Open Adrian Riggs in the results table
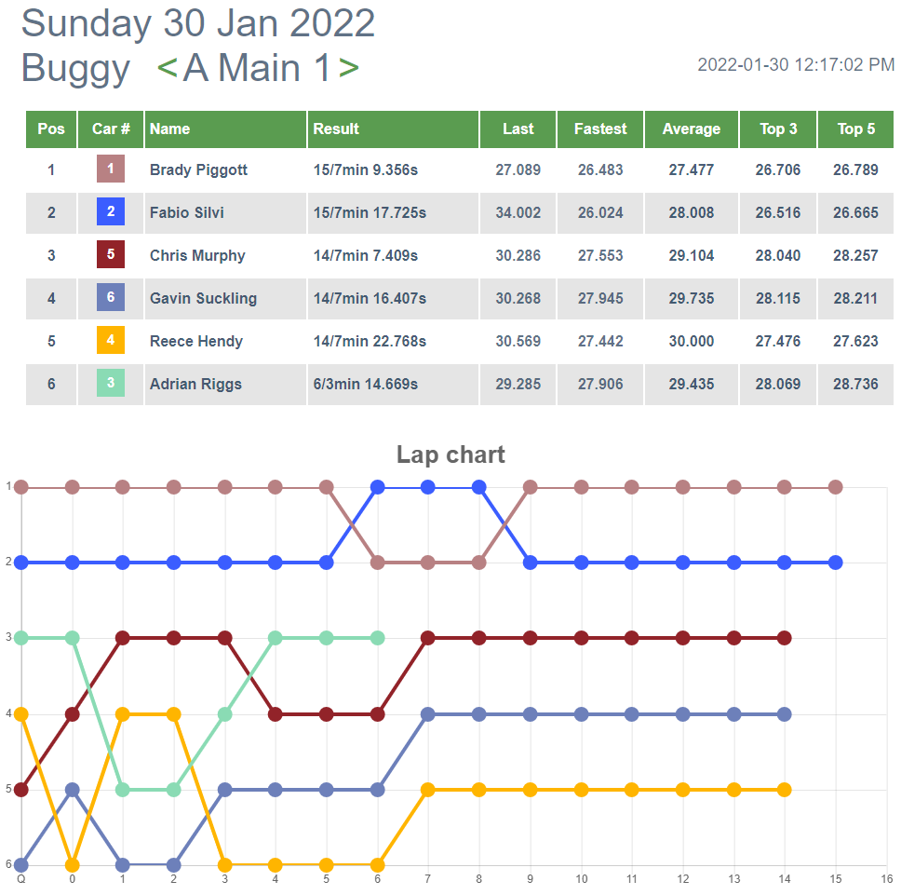The height and width of the screenshot is (895, 901). tap(195, 384)
